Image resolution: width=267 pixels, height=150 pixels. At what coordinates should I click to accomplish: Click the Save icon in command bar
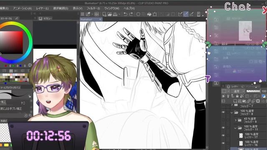[x=115, y=14]
